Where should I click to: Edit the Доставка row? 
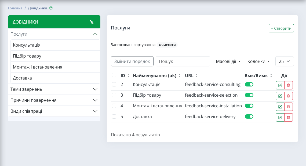(280, 117)
